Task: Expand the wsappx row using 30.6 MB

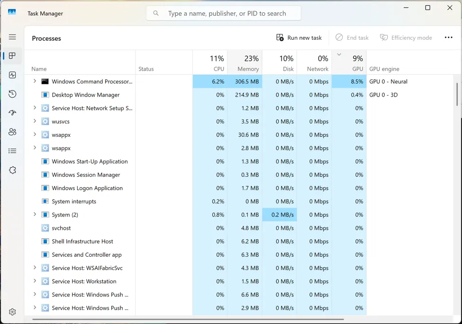Action: [x=35, y=135]
